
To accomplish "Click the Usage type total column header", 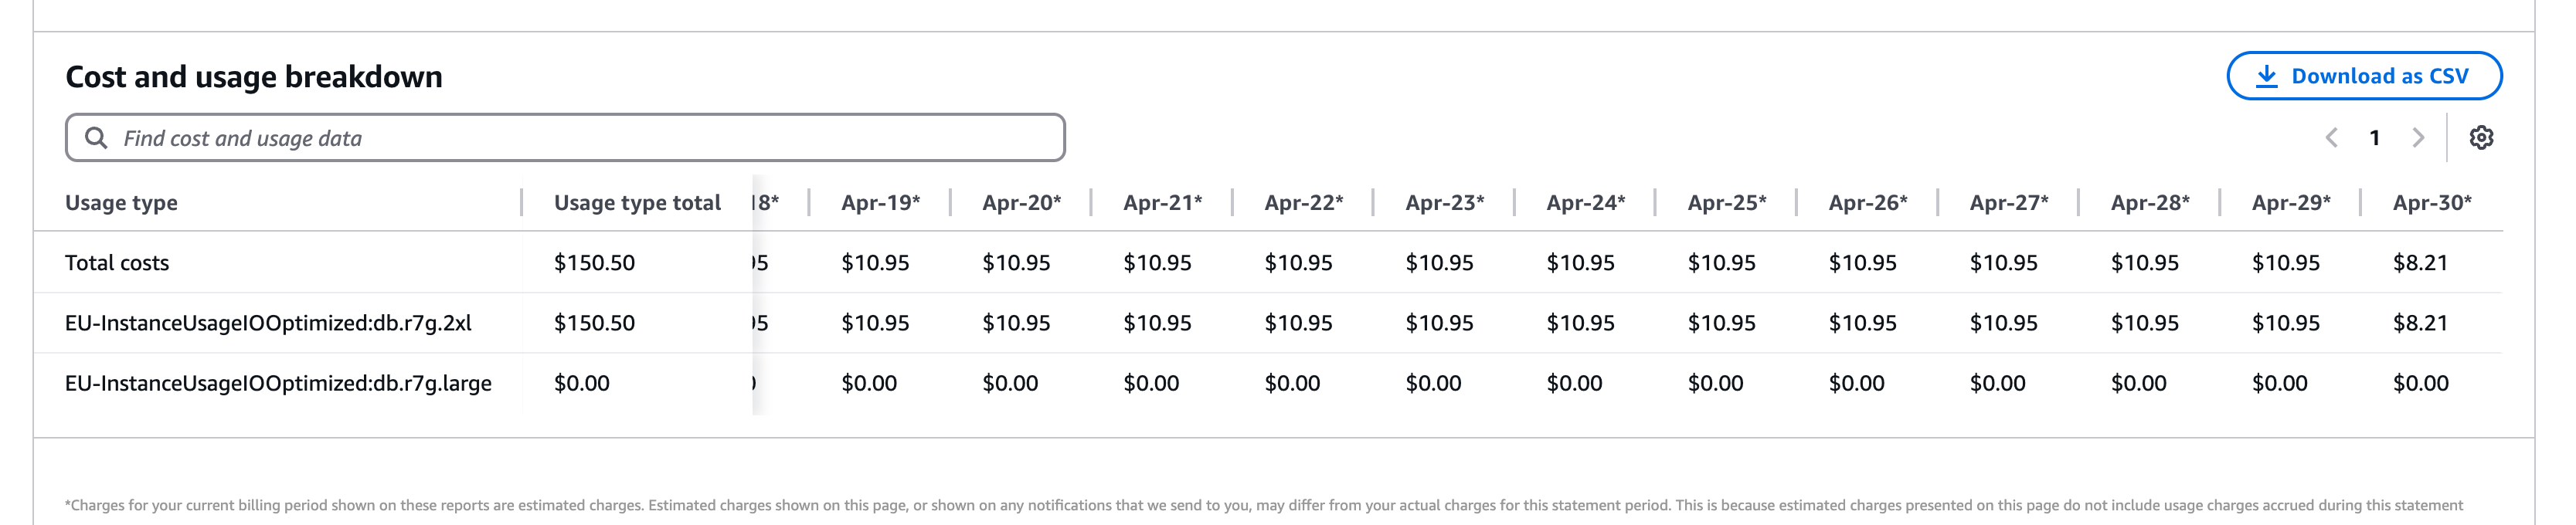I will point(637,203).
